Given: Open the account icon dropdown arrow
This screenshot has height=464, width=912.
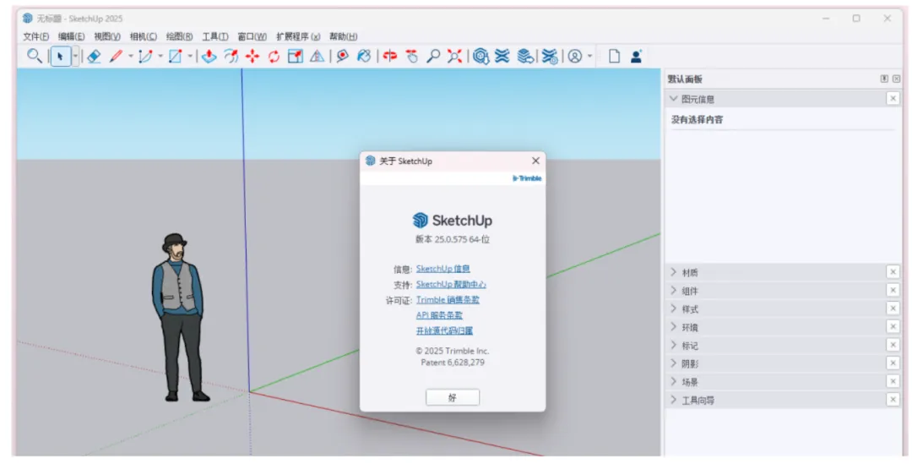Looking at the screenshot, I should (589, 57).
